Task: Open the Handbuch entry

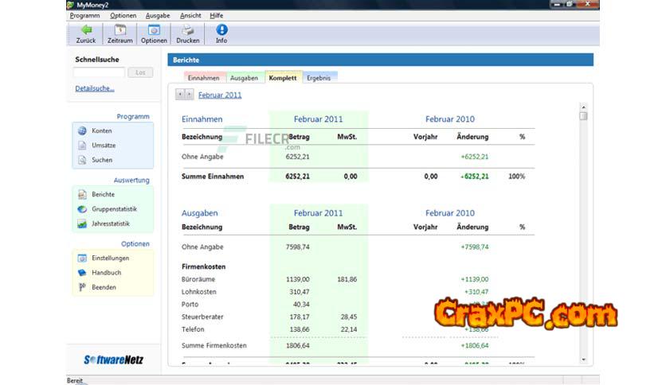Action: (106, 273)
